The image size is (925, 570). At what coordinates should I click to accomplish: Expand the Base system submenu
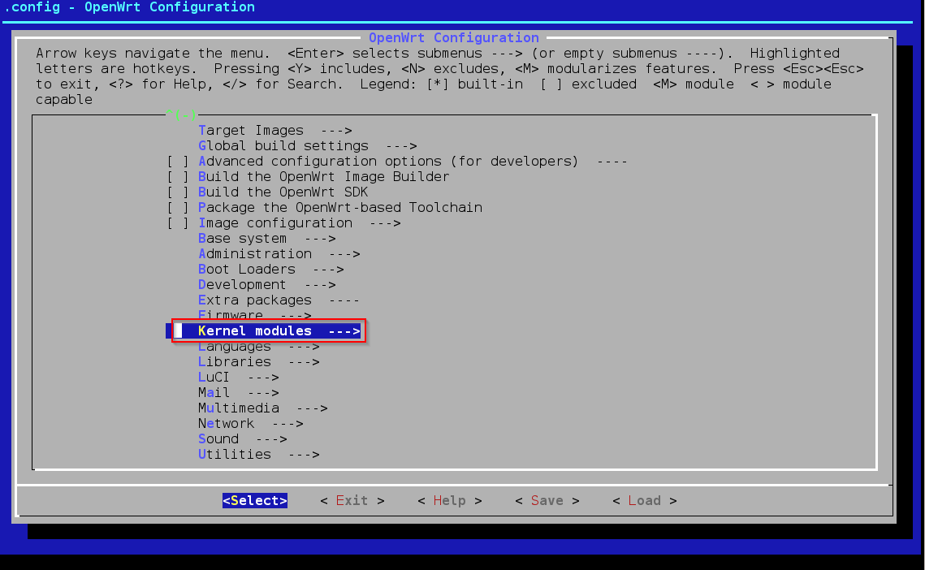pos(266,239)
